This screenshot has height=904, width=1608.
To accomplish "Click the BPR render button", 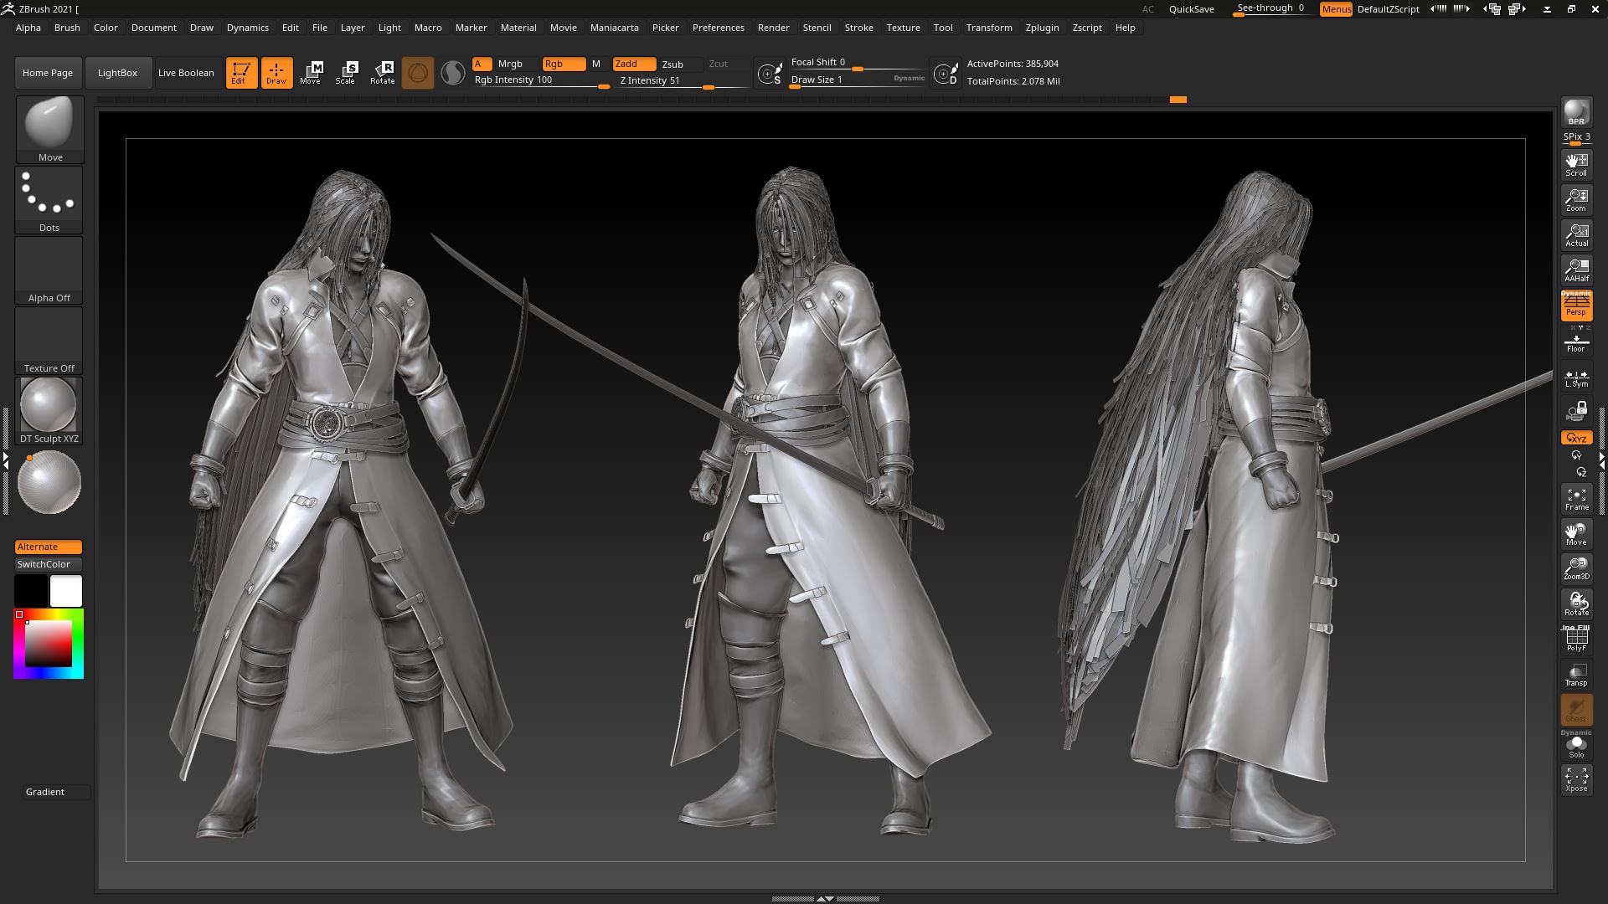I will (x=1576, y=112).
